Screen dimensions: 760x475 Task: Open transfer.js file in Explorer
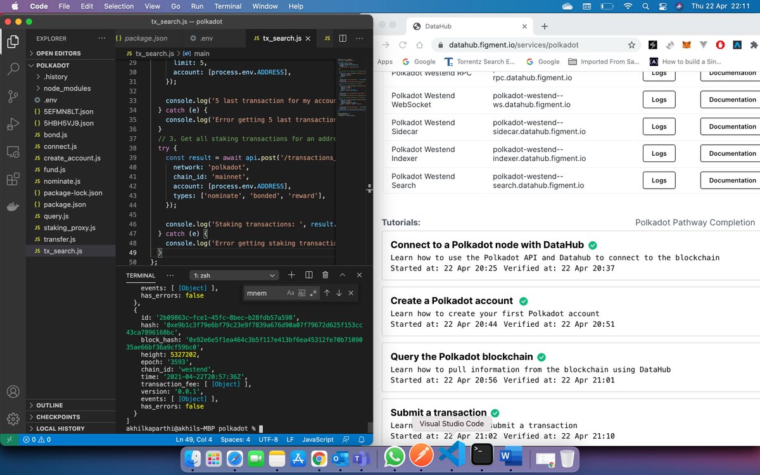[70, 239]
